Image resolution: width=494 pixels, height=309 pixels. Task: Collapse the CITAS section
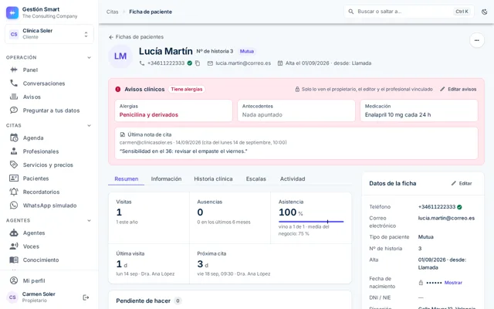point(90,125)
